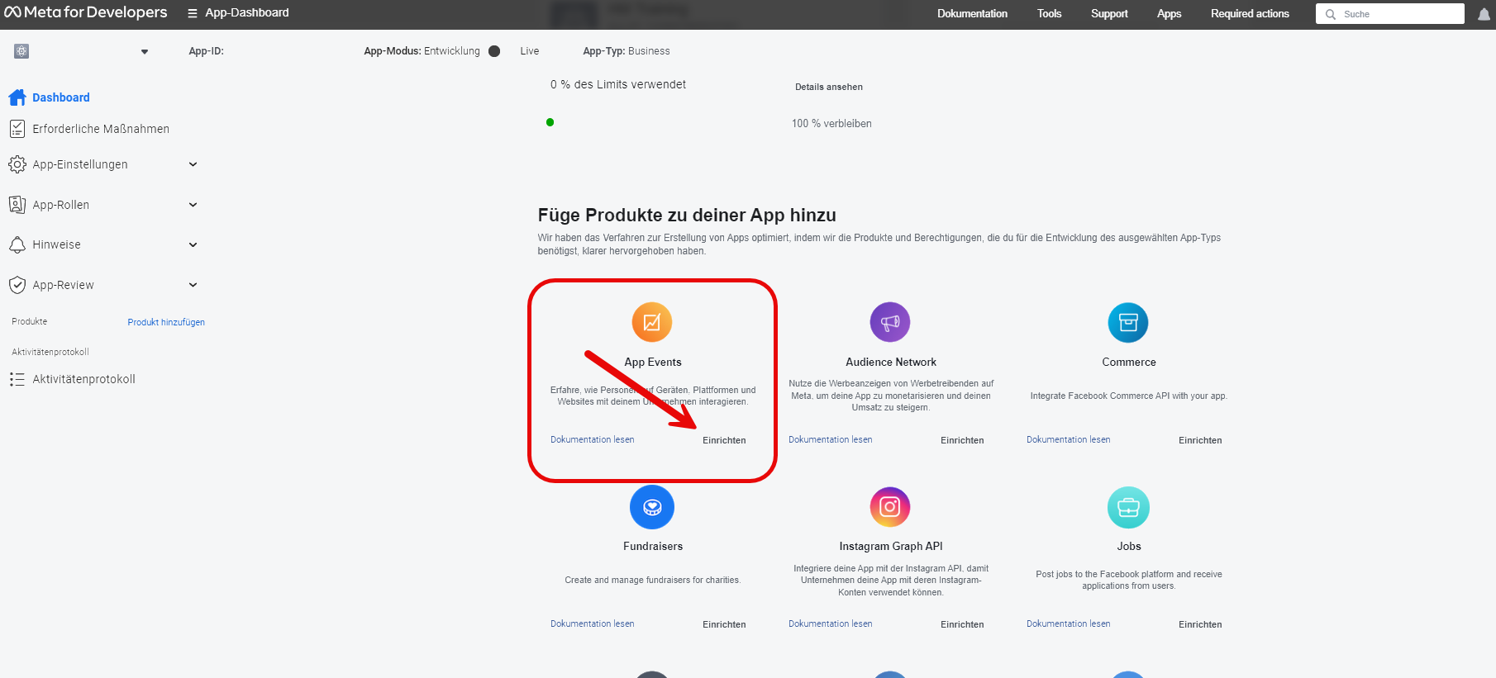Click Details ansehen for the limit
This screenshot has height=678, width=1496.
tap(829, 87)
